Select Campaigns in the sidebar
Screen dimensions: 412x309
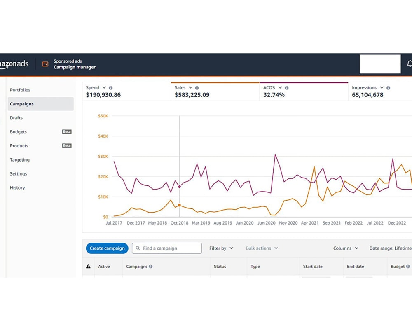[x=41, y=104]
